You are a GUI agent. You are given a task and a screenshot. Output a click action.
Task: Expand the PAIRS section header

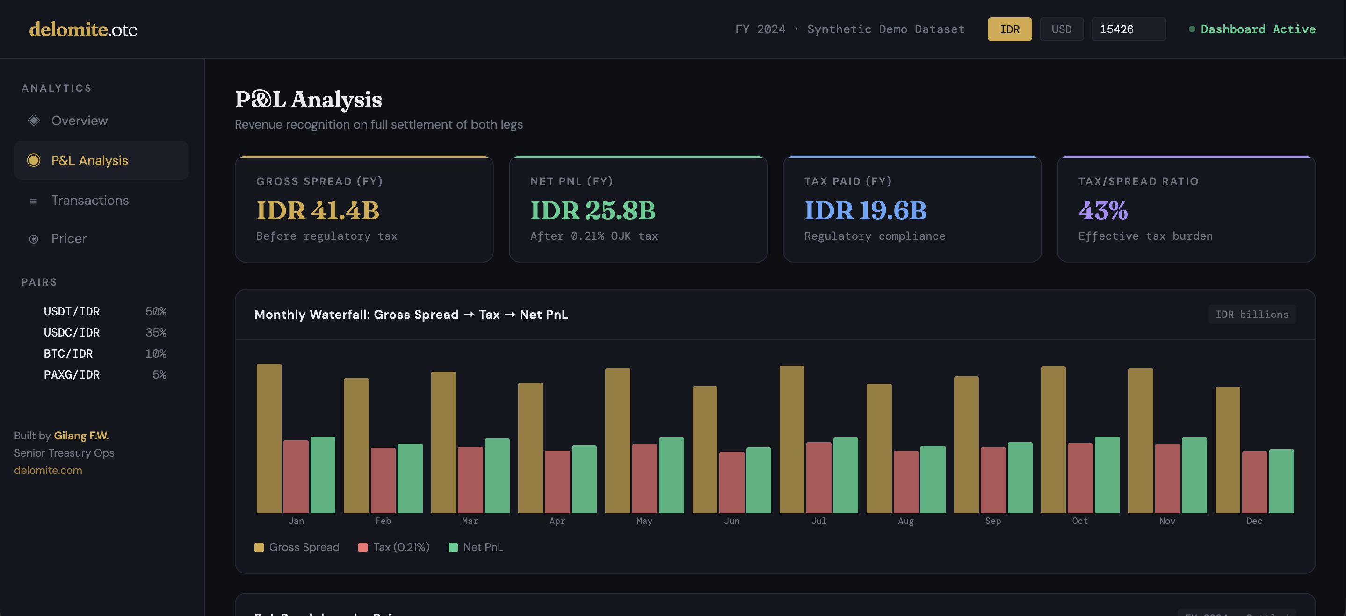[40, 281]
